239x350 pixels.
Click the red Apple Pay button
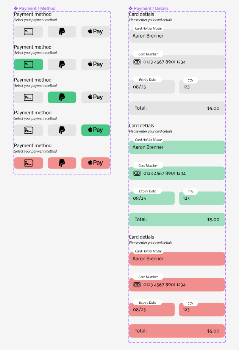tap(95, 163)
